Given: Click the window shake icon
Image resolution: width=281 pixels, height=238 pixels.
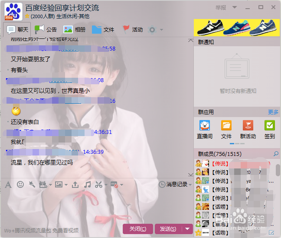Looking at the screenshot, I should point(43,184).
